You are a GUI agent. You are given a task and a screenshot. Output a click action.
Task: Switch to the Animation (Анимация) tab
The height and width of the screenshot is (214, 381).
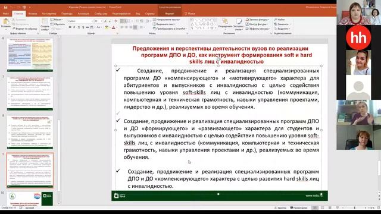pos(83,14)
